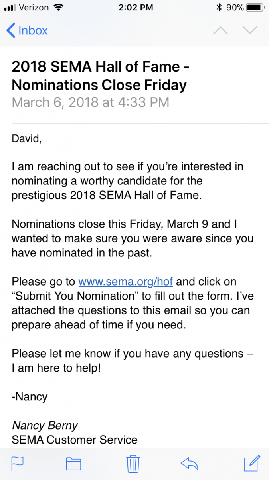
Task: Tap the Verizon carrier label
Action: click(34, 8)
